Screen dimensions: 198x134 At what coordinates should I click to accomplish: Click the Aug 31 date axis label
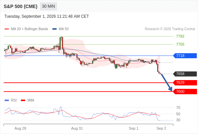[x=77, y=128]
